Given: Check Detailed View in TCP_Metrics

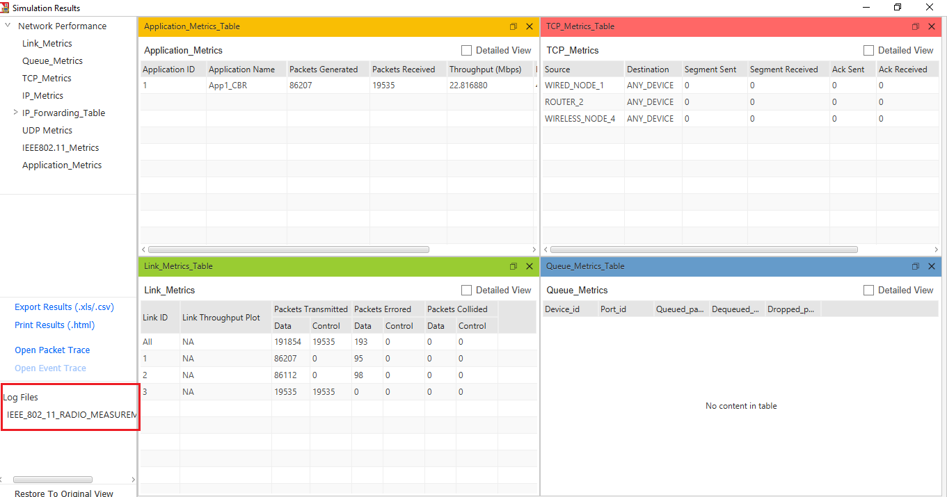Looking at the screenshot, I should coord(869,51).
